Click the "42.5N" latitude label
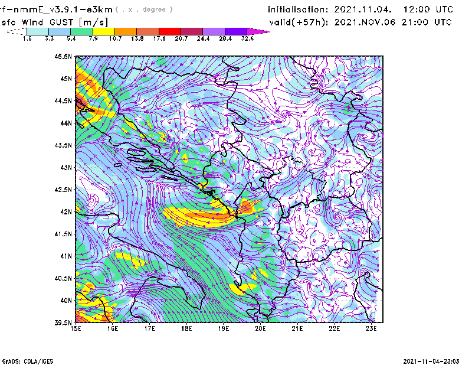This screenshot has height=365, width=472. click(x=63, y=190)
